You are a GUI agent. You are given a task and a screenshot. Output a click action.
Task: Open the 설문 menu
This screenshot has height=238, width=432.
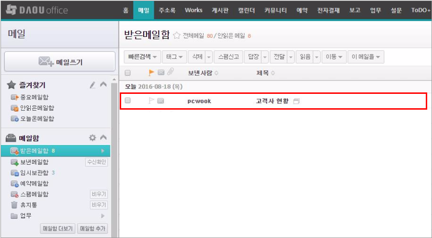tap(396, 11)
